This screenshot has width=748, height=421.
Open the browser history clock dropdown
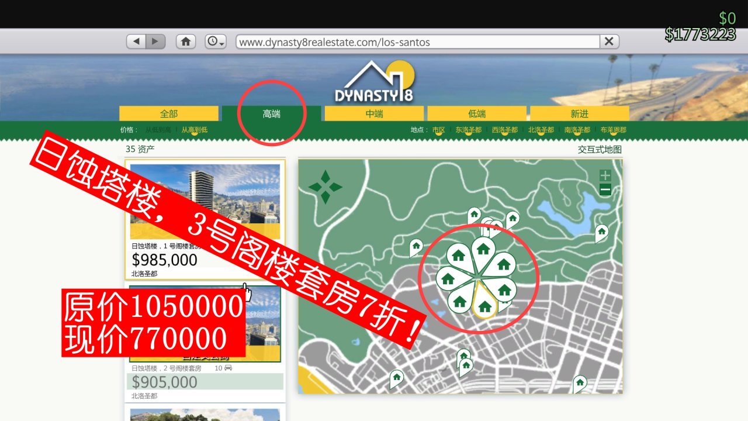(x=216, y=42)
